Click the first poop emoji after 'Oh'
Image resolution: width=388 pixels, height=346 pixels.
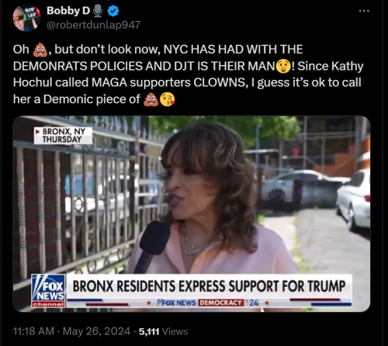coord(40,50)
